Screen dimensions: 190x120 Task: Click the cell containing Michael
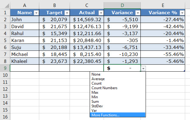tap(25, 54)
